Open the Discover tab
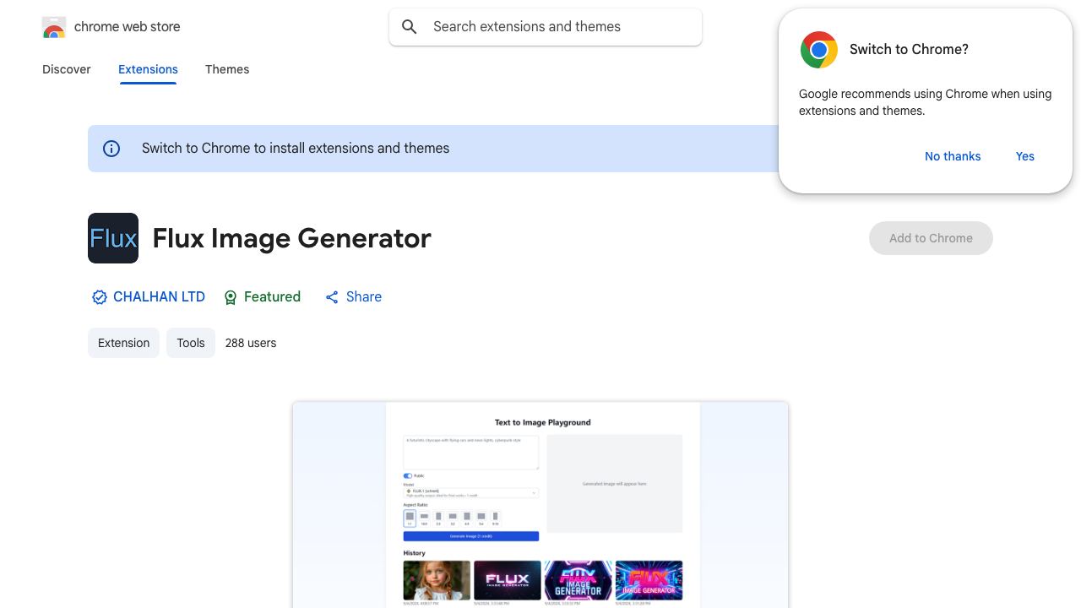 [67, 69]
